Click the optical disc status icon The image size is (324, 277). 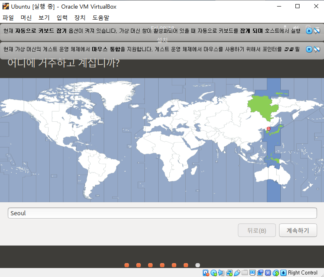[214, 273]
